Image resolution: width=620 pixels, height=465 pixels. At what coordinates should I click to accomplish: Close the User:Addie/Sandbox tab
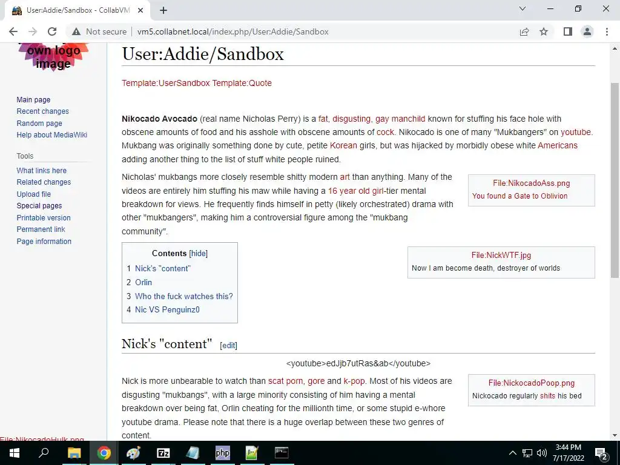[x=140, y=10]
